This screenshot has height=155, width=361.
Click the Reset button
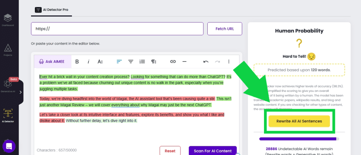click(170, 151)
